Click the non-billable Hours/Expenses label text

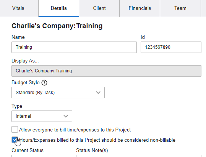click(x=97, y=140)
